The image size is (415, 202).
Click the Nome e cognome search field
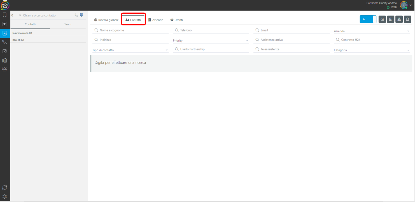click(130, 30)
